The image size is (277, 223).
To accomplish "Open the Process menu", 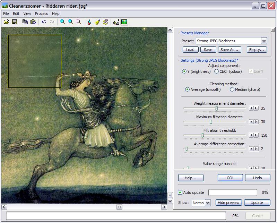I will [41, 14].
